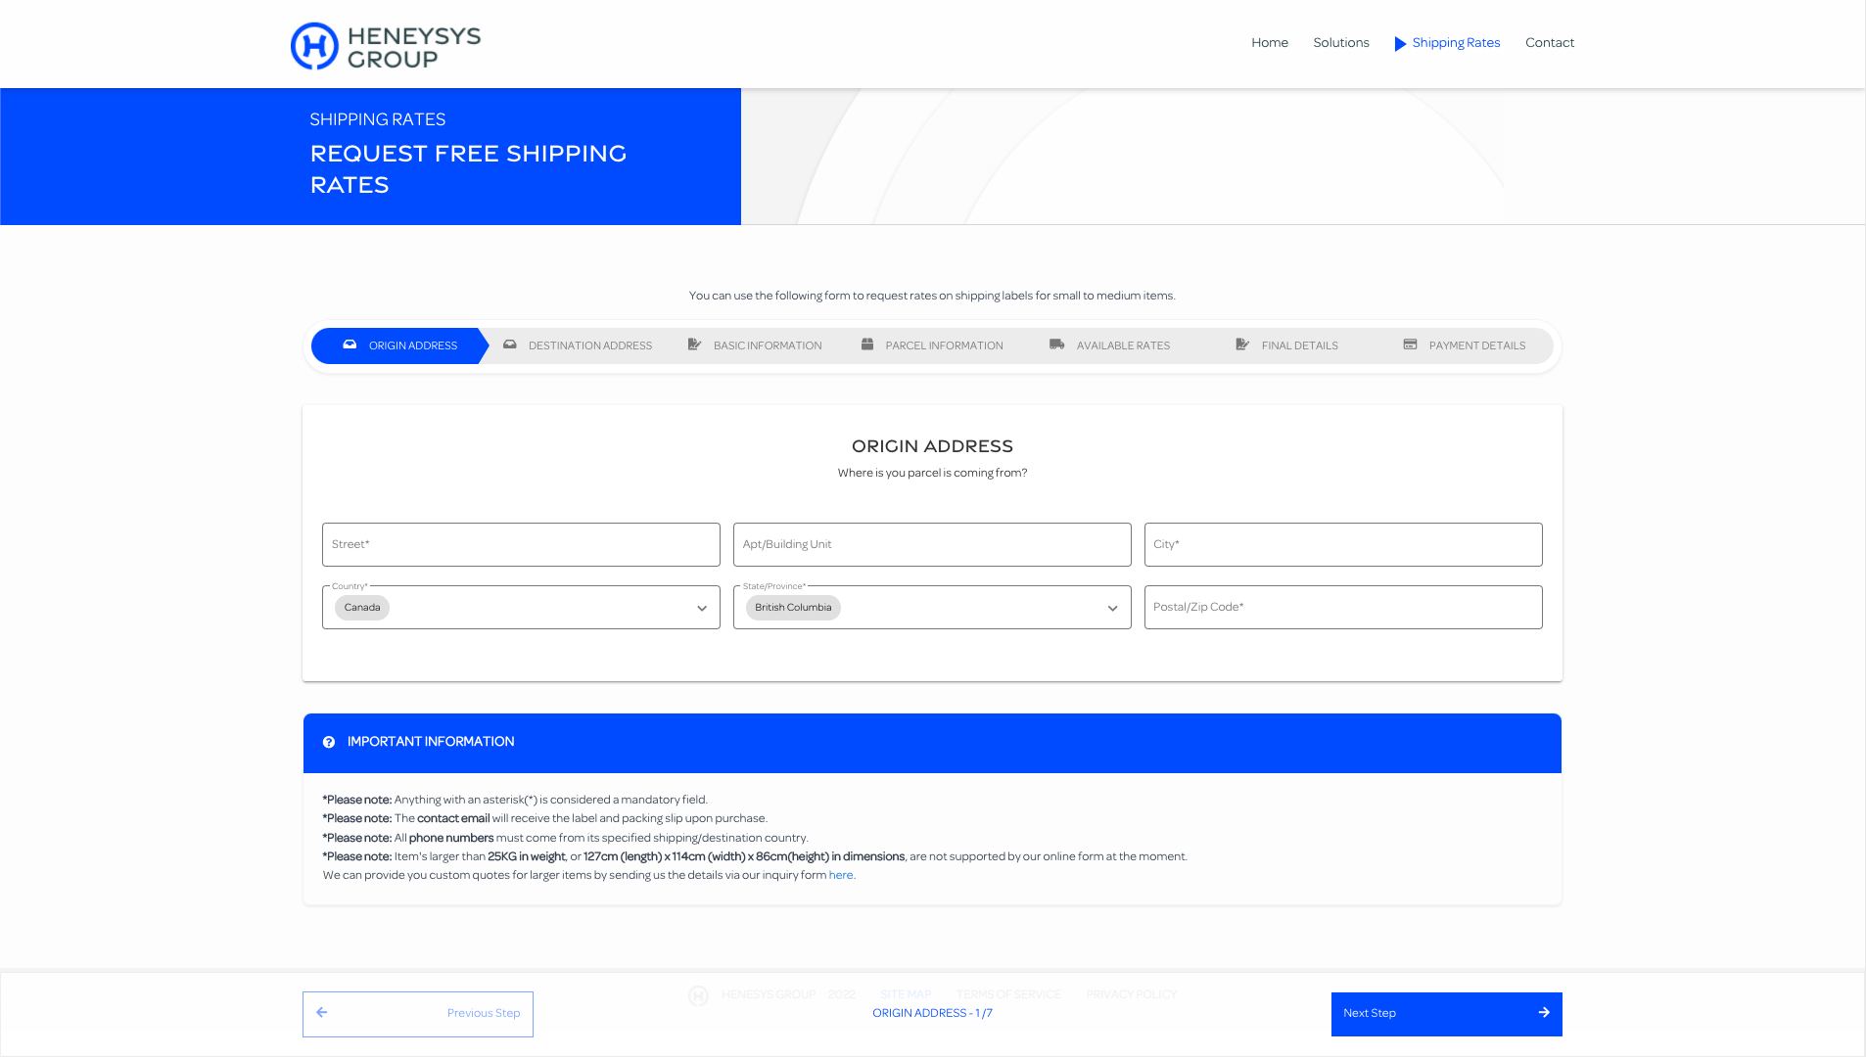Click the Origin Address step icon
This screenshot has width=1866, height=1057.
click(350, 345)
